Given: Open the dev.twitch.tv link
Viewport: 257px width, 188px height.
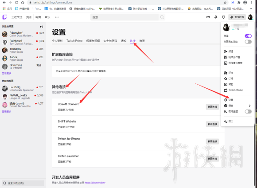Looking at the screenshot, I should (95, 183).
